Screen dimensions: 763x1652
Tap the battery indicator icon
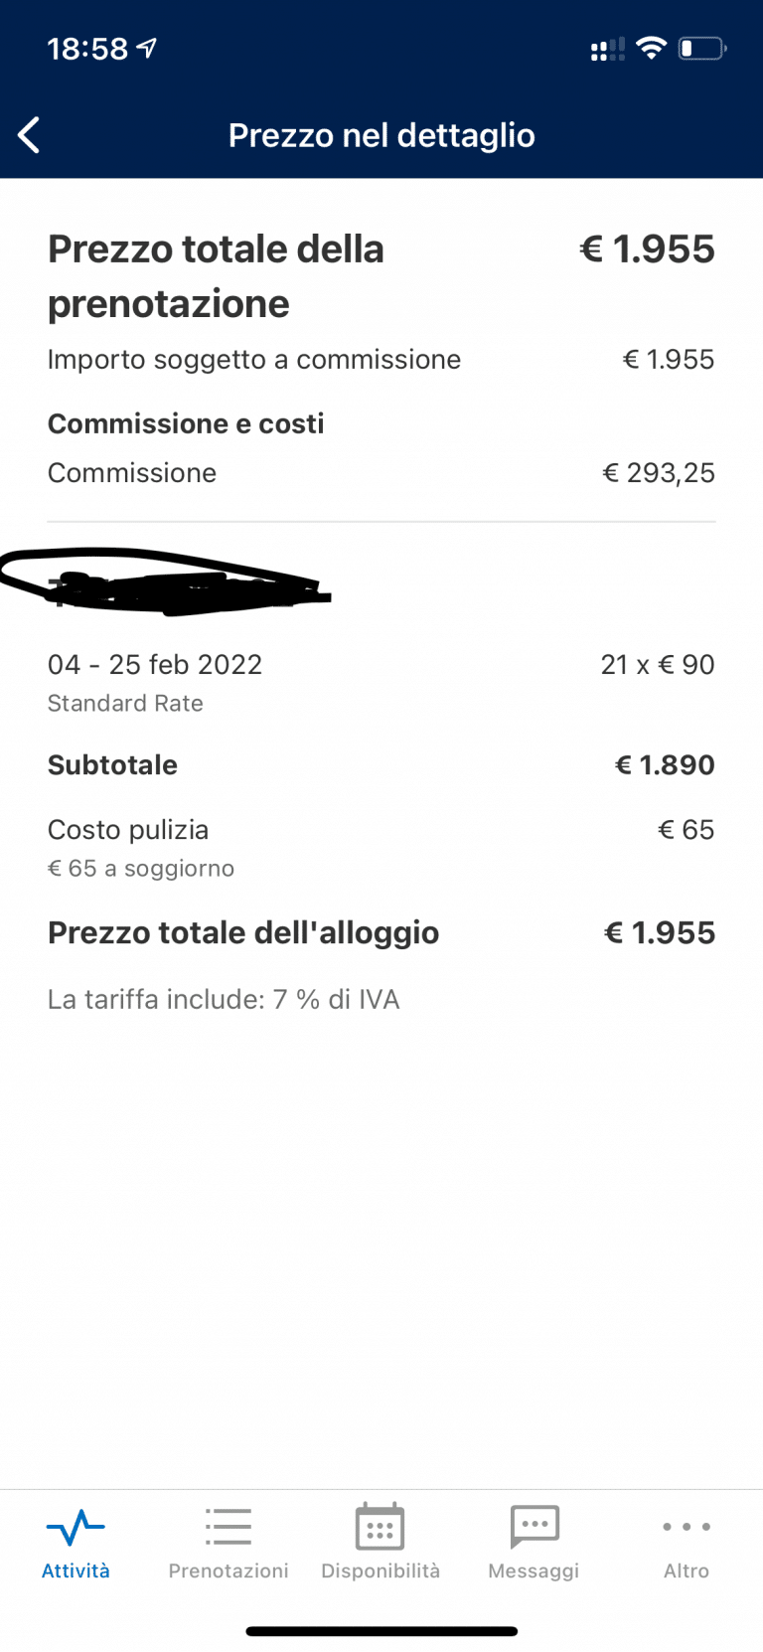coord(701,48)
